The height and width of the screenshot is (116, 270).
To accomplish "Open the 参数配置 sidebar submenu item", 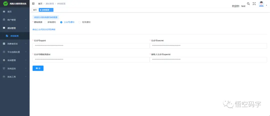I will pyautogui.click(x=15, y=36).
